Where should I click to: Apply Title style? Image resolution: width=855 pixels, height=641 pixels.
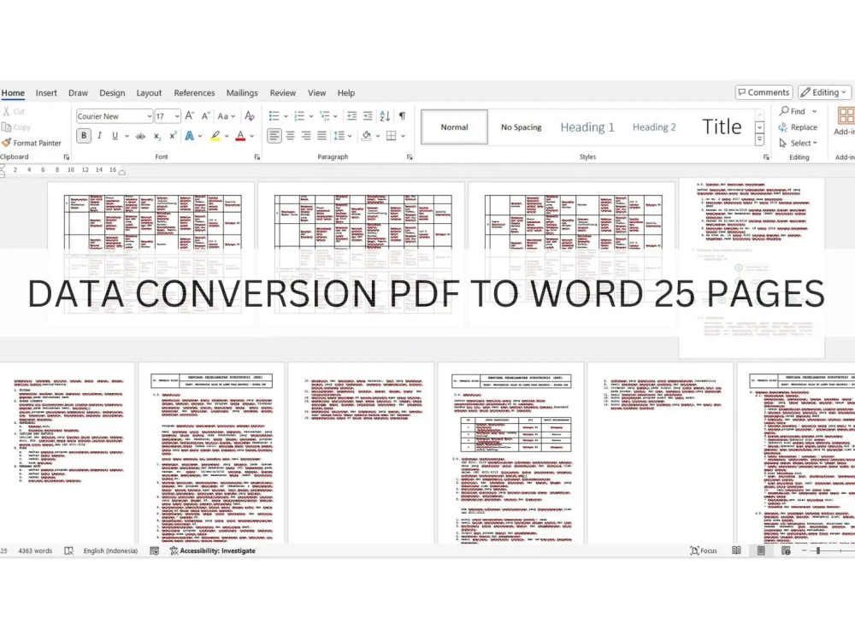722,127
